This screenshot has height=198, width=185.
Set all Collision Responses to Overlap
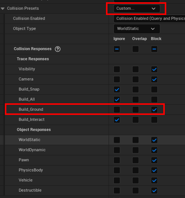pyautogui.click(x=136, y=49)
